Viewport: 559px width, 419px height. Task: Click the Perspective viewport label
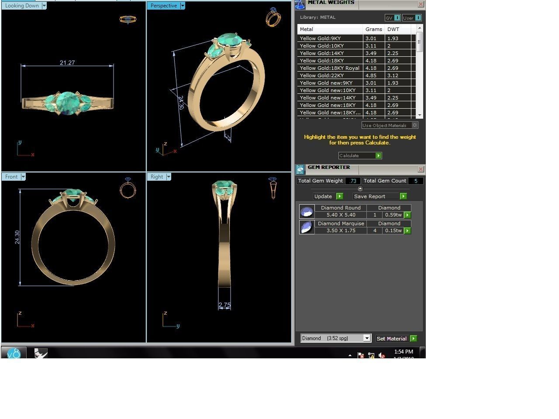pos(164,6)
